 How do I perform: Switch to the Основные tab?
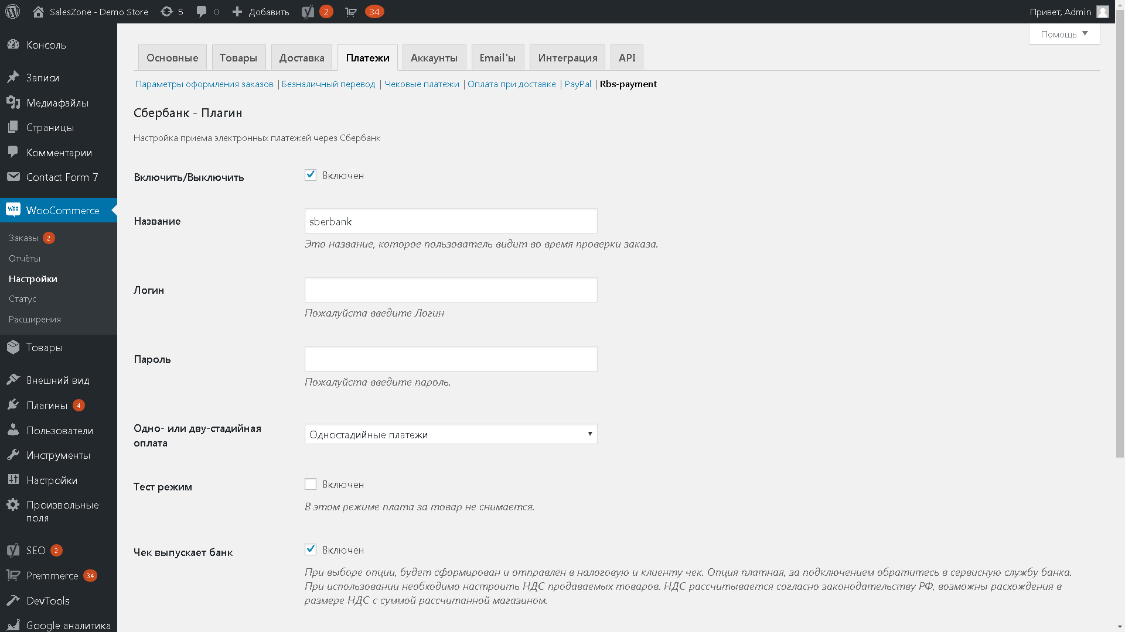pyautogui.click(x=172, y=57)
